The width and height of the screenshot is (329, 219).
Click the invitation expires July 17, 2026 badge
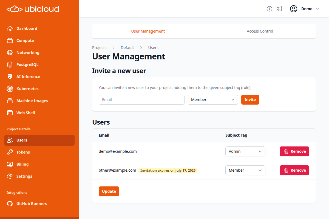pos(168,171)
